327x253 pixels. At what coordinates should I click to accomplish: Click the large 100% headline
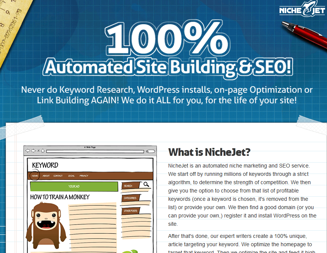point(168,38)
